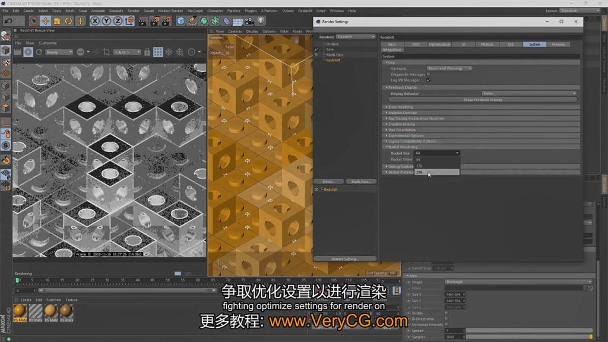Open the Renderer Redshift dropdown
Screen dimensions: 608x342
356,37
